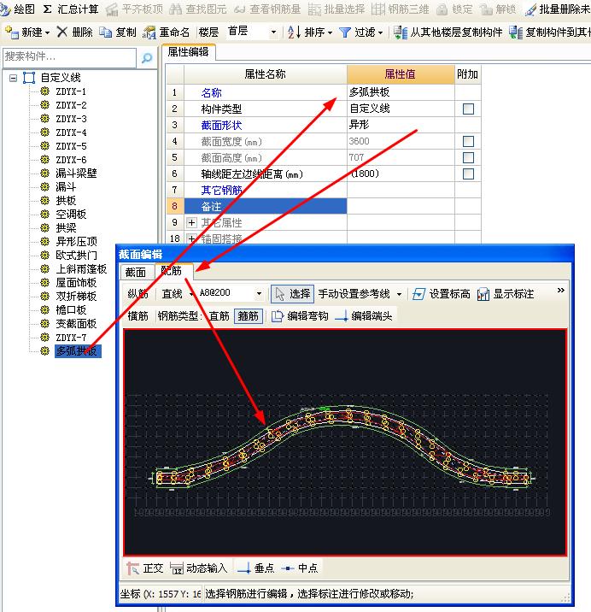The width and height of the screenshot is (591, 612).
Task: Click the 排序 sort A-Z icon
Action: coord(294,32)
